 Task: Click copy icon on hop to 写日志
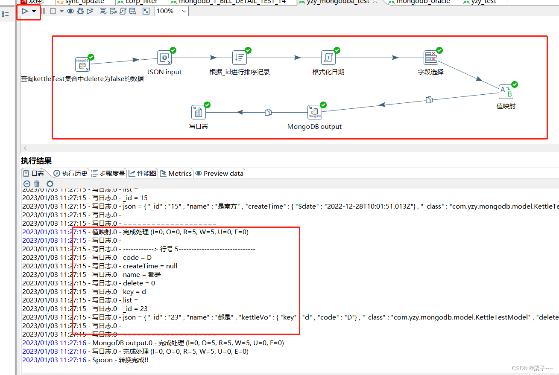coord(268,112)
